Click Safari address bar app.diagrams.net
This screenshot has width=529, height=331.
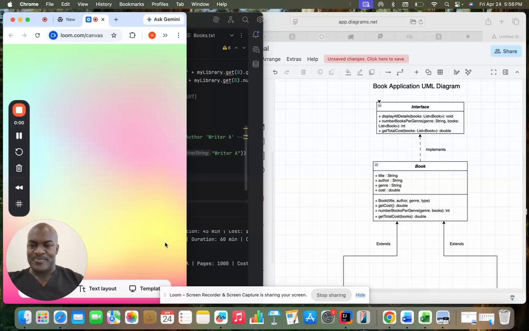[x=358, y=22]
